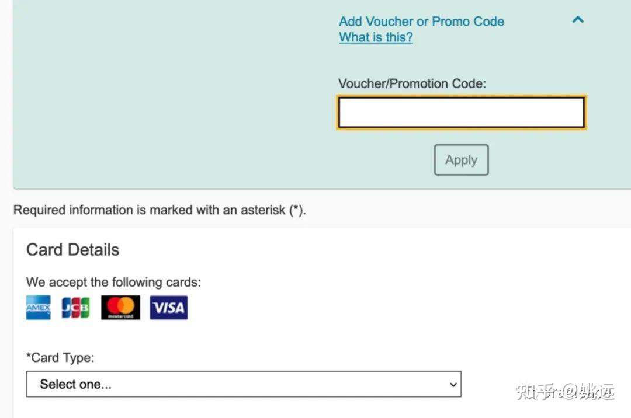Click the JCB card logo
Viewport: 631px width, 418px height.
point(76,308)
